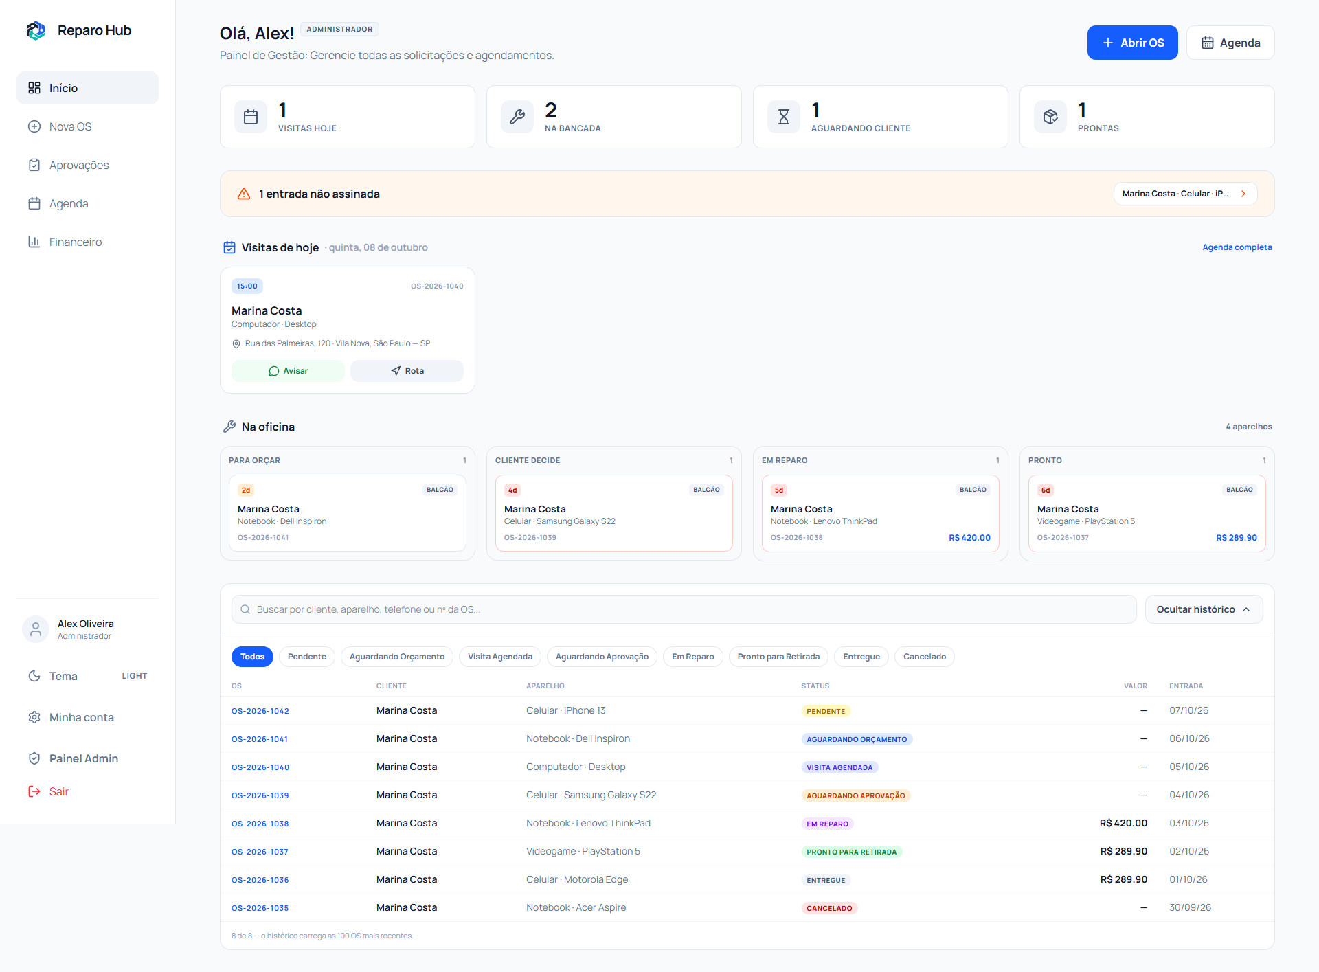This screenshot has width=1319, height=972.
Task: Click the search field for OS lookup
Action: [684, 609]
